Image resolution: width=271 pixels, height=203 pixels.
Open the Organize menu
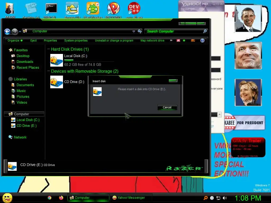click(x=15, y=40)
